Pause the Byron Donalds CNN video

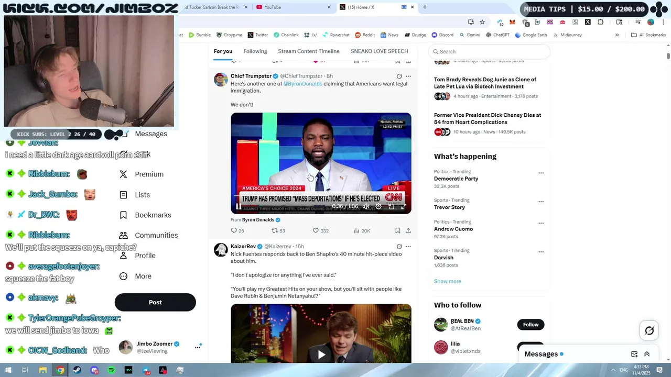tap(239, 206)
